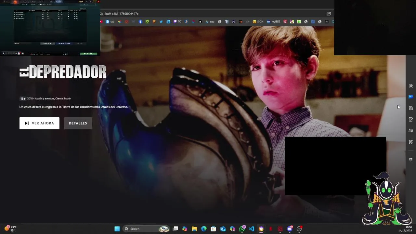This screenshot has width=416, height=234.
Task: Open the sidebar game controller icon
Action: click(411, 131)
